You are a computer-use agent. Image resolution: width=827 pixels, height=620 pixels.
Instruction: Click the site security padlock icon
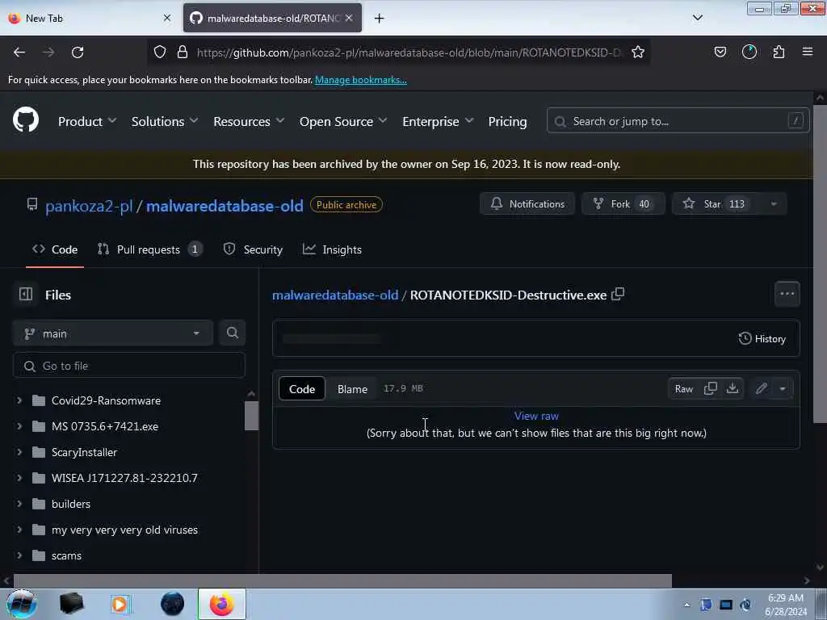tap(183, 52)
